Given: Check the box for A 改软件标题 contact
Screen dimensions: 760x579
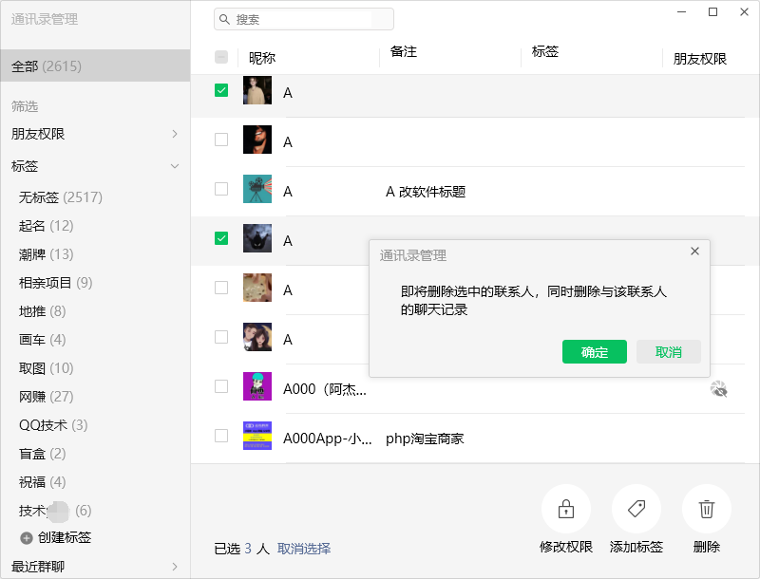Looking at the screenshot, I should (221, 189).
